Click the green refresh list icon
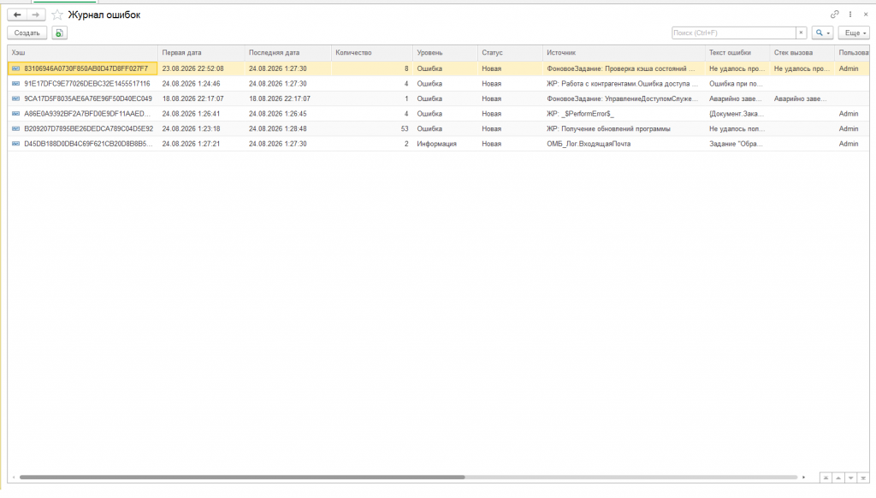The height and width of the screenshot is (498, 876). pyautogui.click(x=59, y=33)
